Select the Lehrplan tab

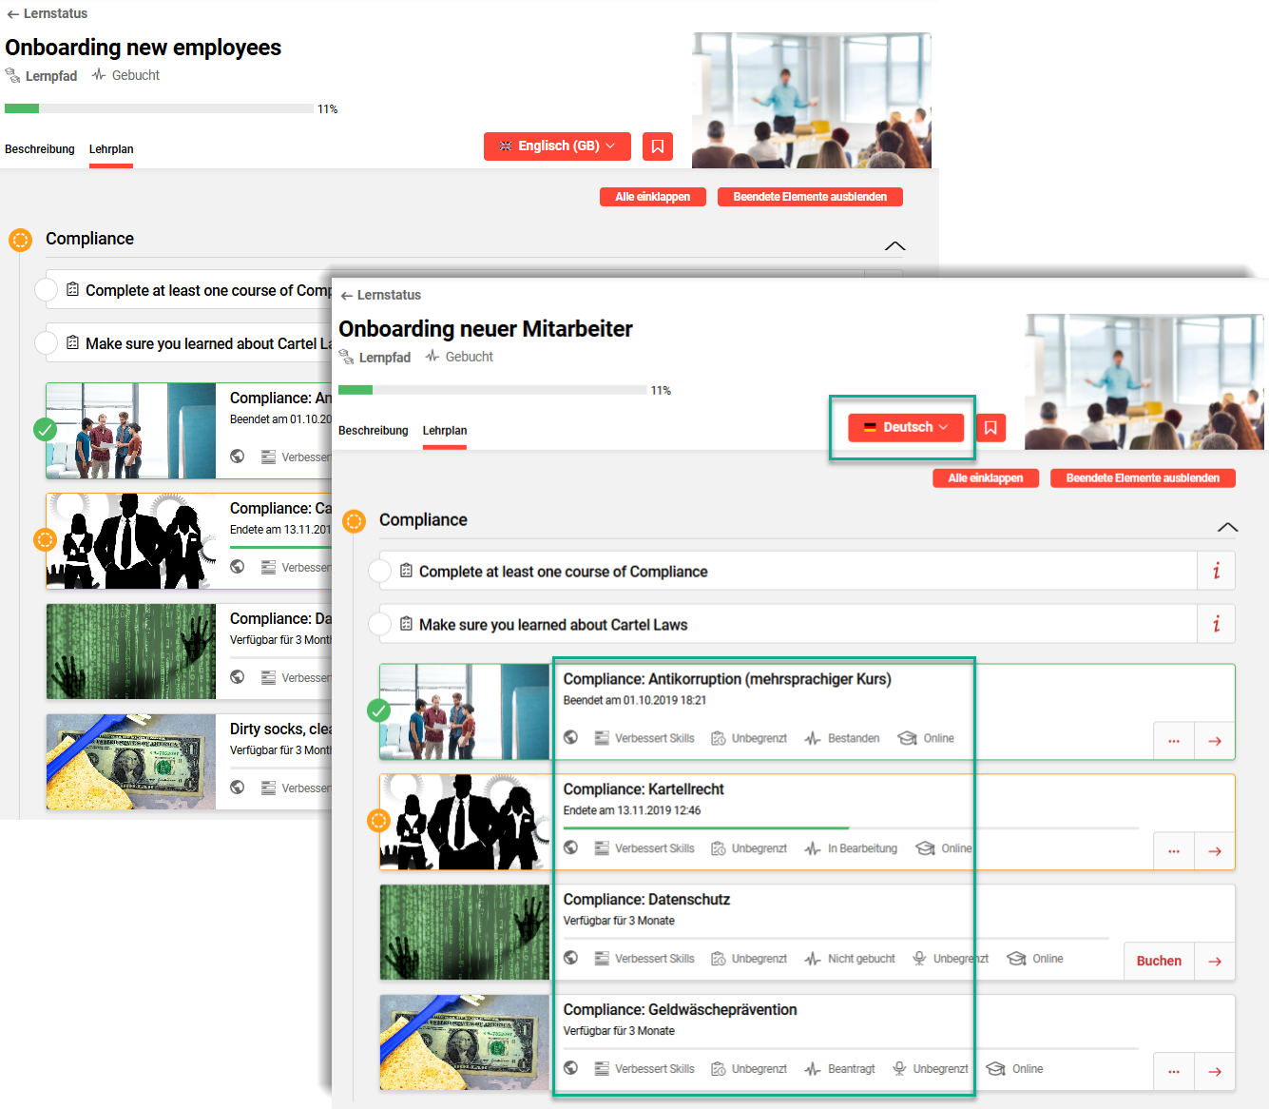(444, 430)
